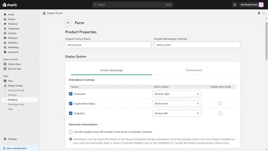
Task: Click the Products tag icon in the main navigation
Action: click(5, 24)
